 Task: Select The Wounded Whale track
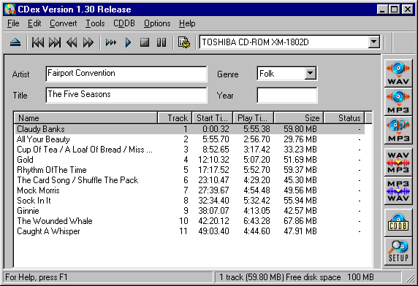(x=189, y=221)
